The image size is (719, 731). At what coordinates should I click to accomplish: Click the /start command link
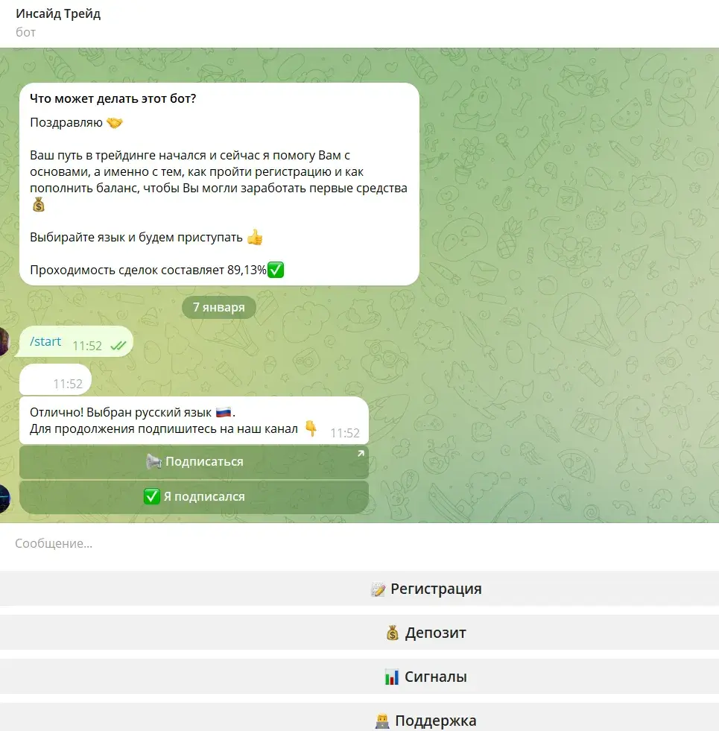[x=45, y=341]
